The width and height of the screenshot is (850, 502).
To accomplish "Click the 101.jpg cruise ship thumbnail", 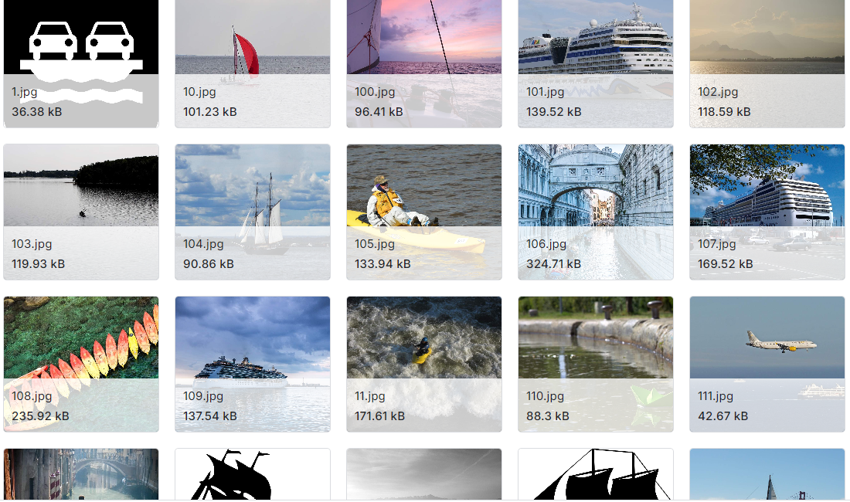I will pos(596,63).
